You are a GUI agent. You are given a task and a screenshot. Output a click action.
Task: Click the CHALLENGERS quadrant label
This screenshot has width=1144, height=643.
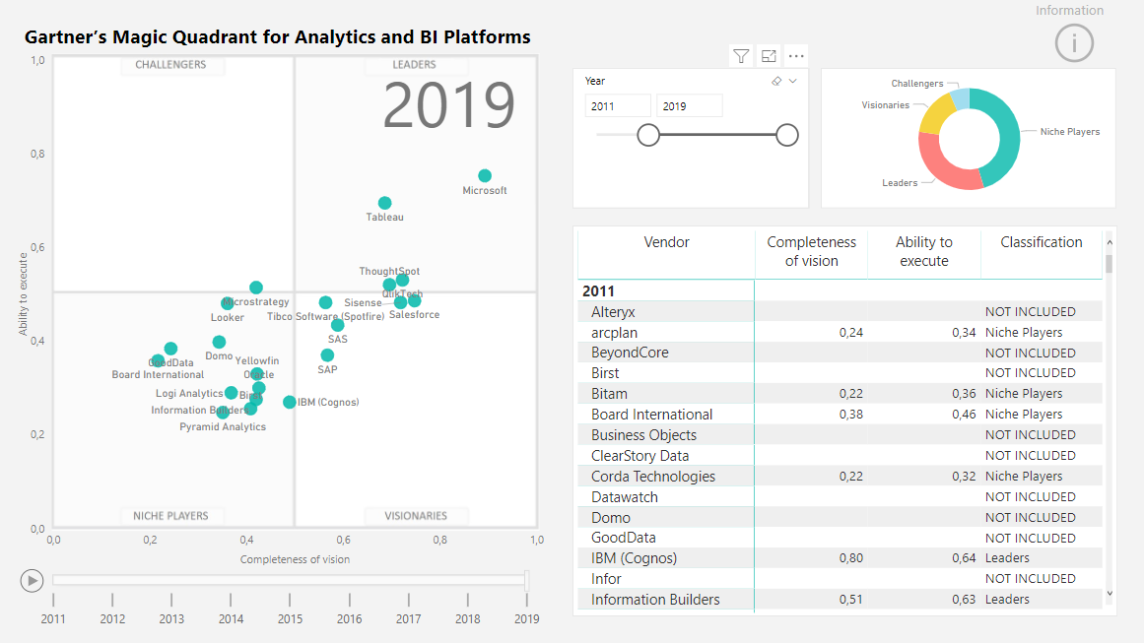170,64
